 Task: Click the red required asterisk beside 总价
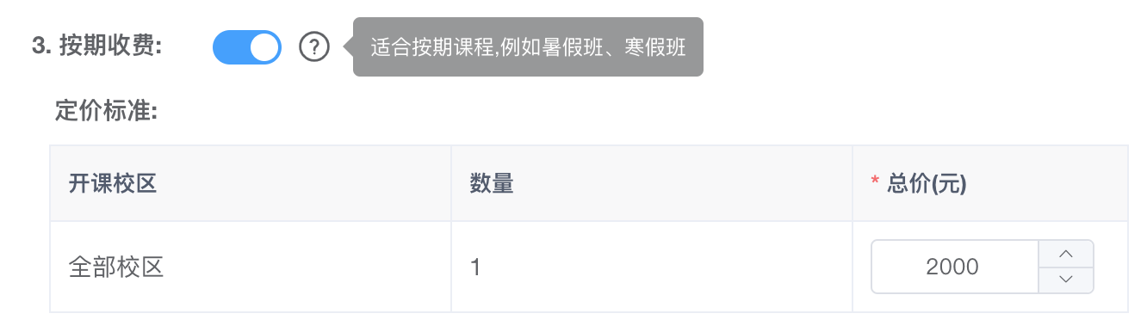pos(876,183)
